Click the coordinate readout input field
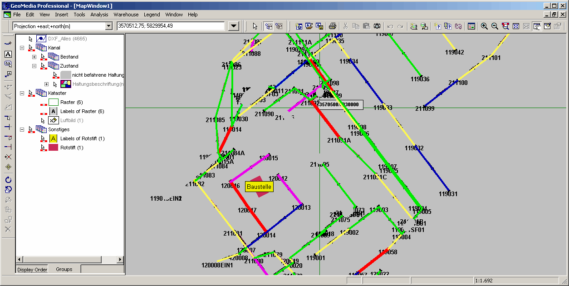The image size is (569, 286). click(x=170, y=26)
